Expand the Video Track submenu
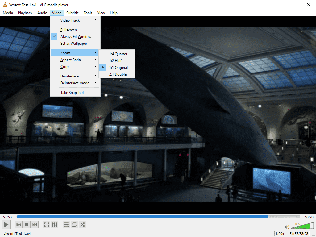The width and height of the screenshot is (316, 237). (x=75, y=20)
